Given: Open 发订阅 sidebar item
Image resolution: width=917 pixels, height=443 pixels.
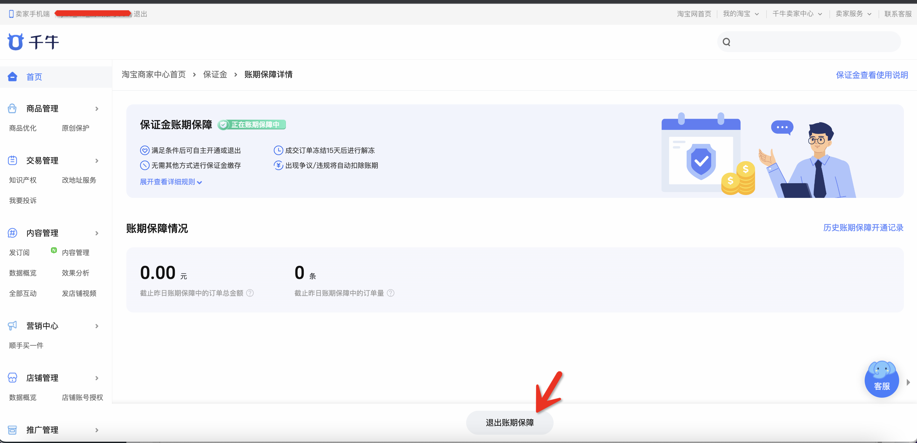Looking at the screenshot, I should click(x=19, y=252).
